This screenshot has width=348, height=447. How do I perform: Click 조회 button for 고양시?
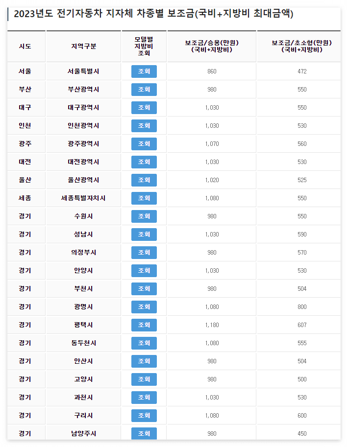point(144,379)
